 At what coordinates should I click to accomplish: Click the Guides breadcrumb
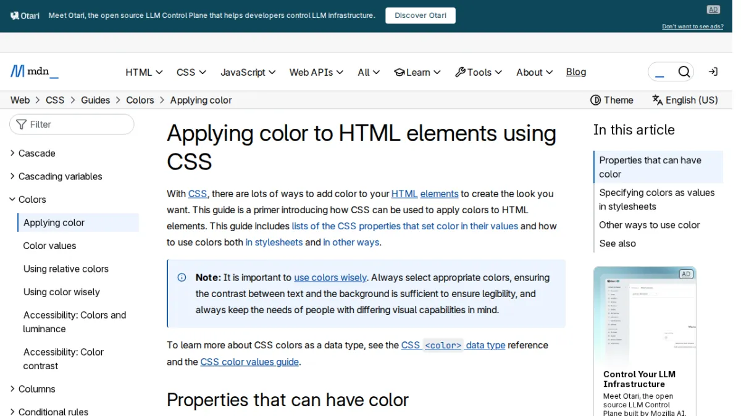click(96, 100)
